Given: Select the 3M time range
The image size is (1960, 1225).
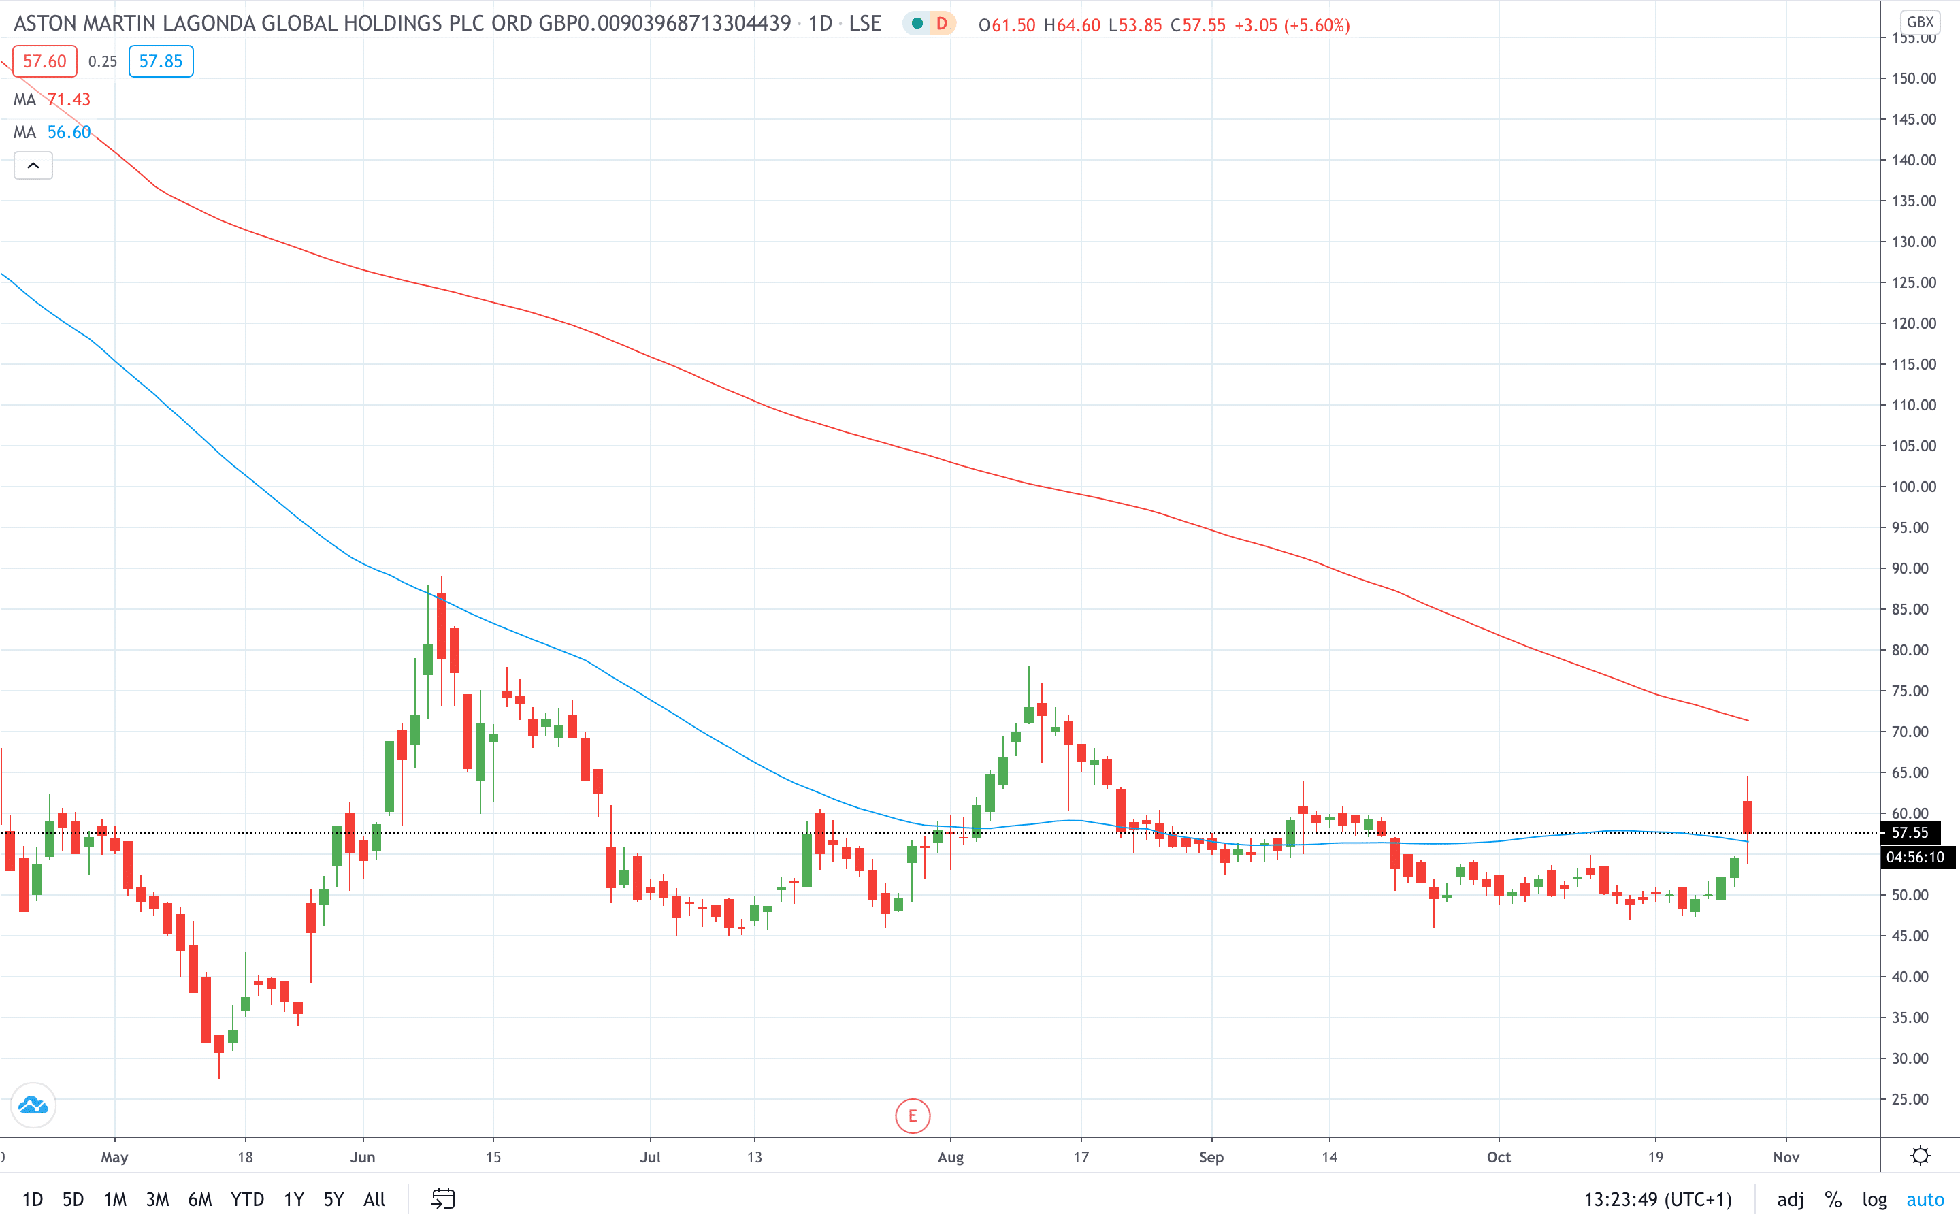Looking at the screenshot, I should (x=157, y=1199).
